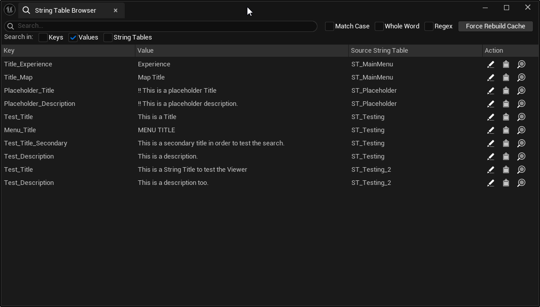The image size is (540, 307).
Task: Click pencil icon for Test_Title_Secondary
Action: (491, 143)
